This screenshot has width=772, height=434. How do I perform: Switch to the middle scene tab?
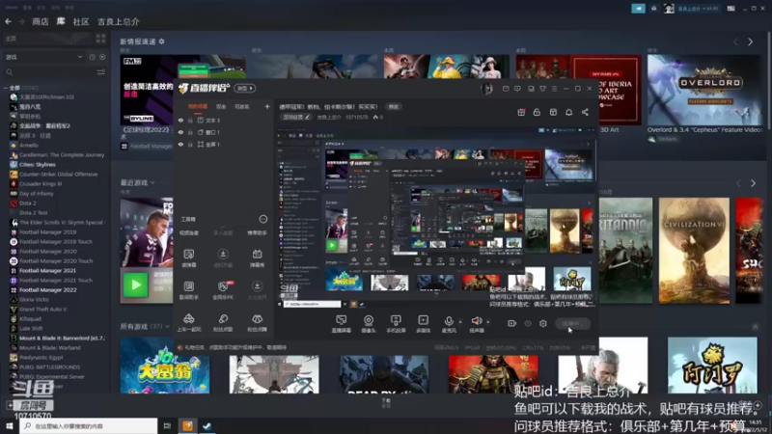pyautogui.click(x=221, y=106)
